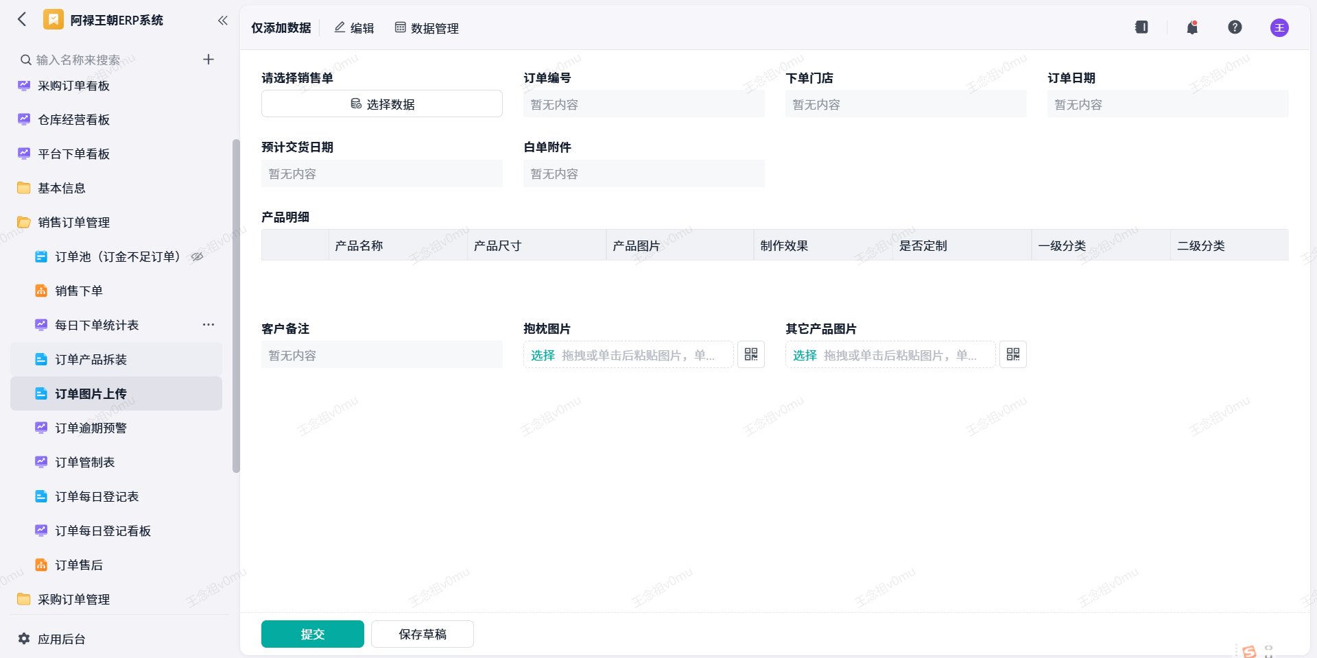This screenshot has height=658, width=1317.
Task: Open the 订单产品拆装 sidebar label
Action: 91,360
